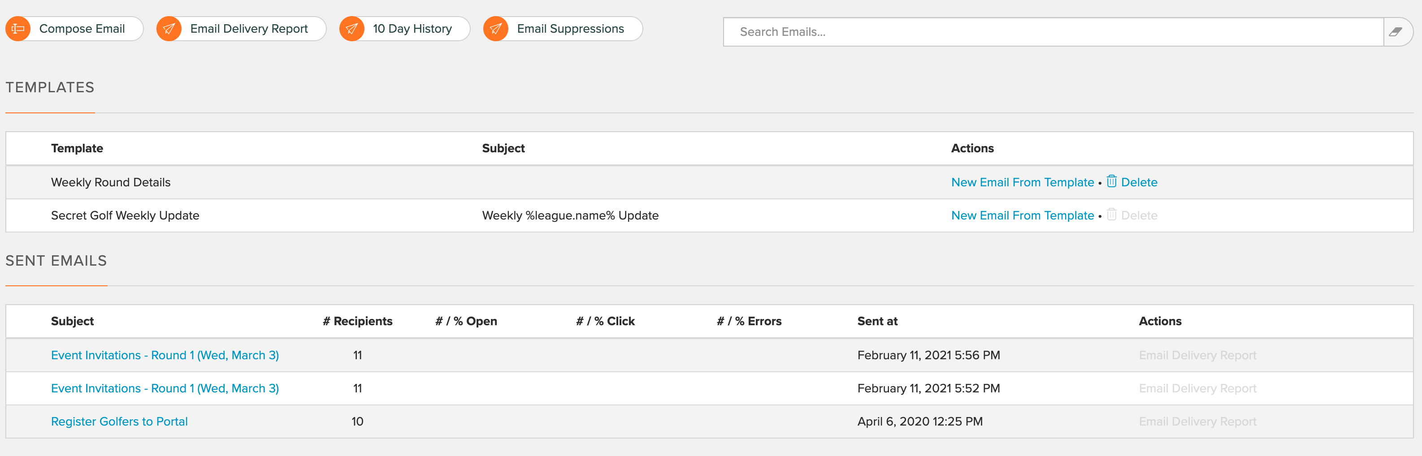Click the 10 Day History paper-plane icon
Viewport: 1422px width, 456px height.
coord(351,29)
